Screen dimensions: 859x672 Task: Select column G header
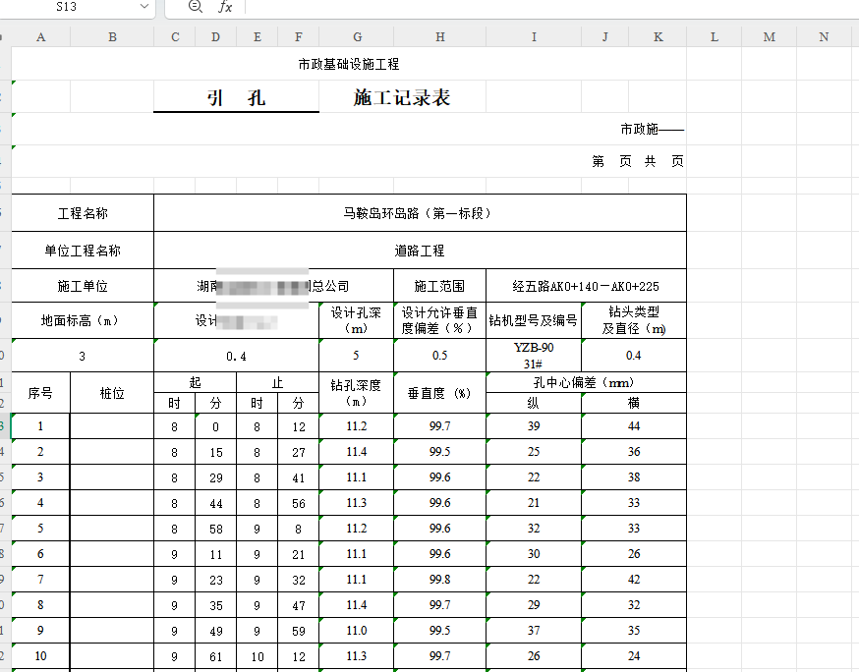click(356, 37)
